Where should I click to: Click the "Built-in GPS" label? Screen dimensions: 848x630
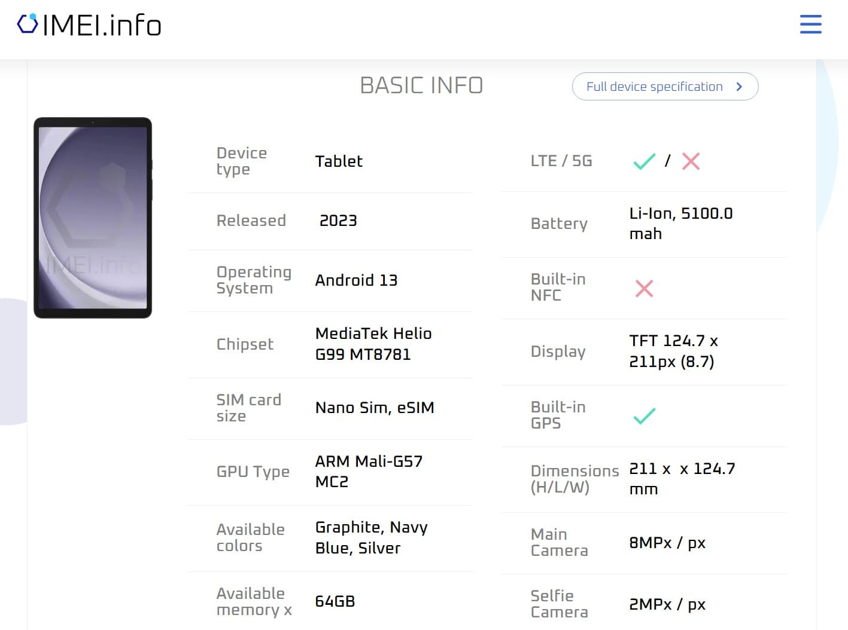(558, 415)
